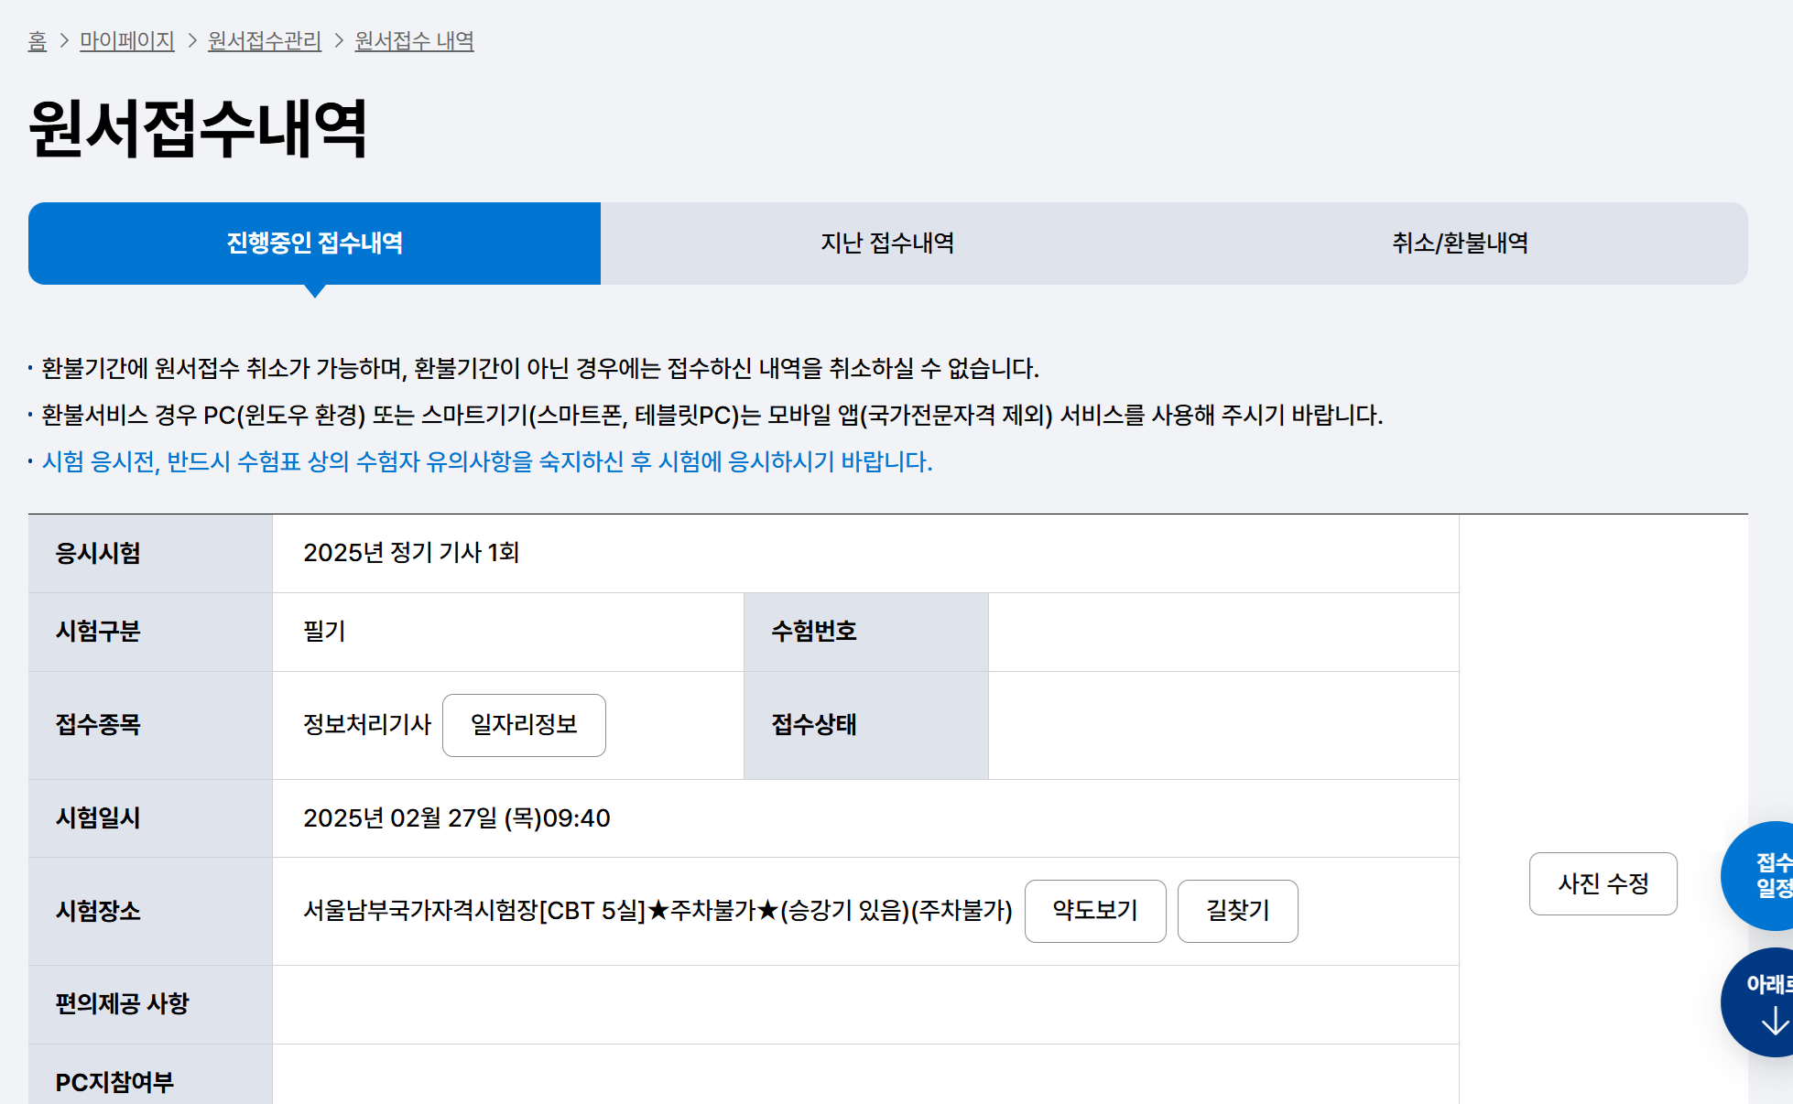Screen dimensions: 1793x1104
Task: Switch to the 지난 접수내역 tab
Action: (886, 244)
